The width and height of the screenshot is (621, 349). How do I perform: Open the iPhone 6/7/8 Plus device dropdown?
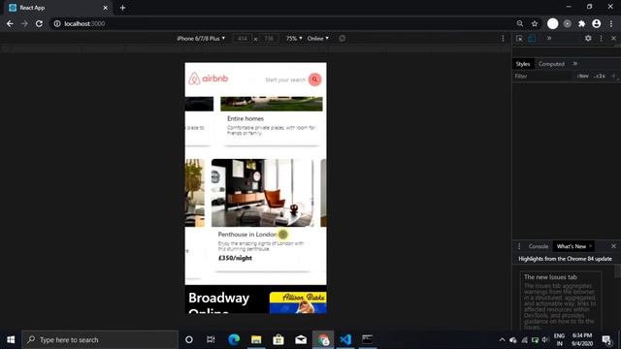click(201, 39)
